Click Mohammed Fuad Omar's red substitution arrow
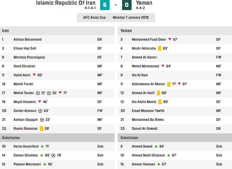 [x=170, y=39]
